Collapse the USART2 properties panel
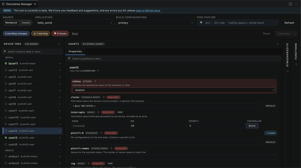This screenshot has width=301, height=168. point(277,44)
